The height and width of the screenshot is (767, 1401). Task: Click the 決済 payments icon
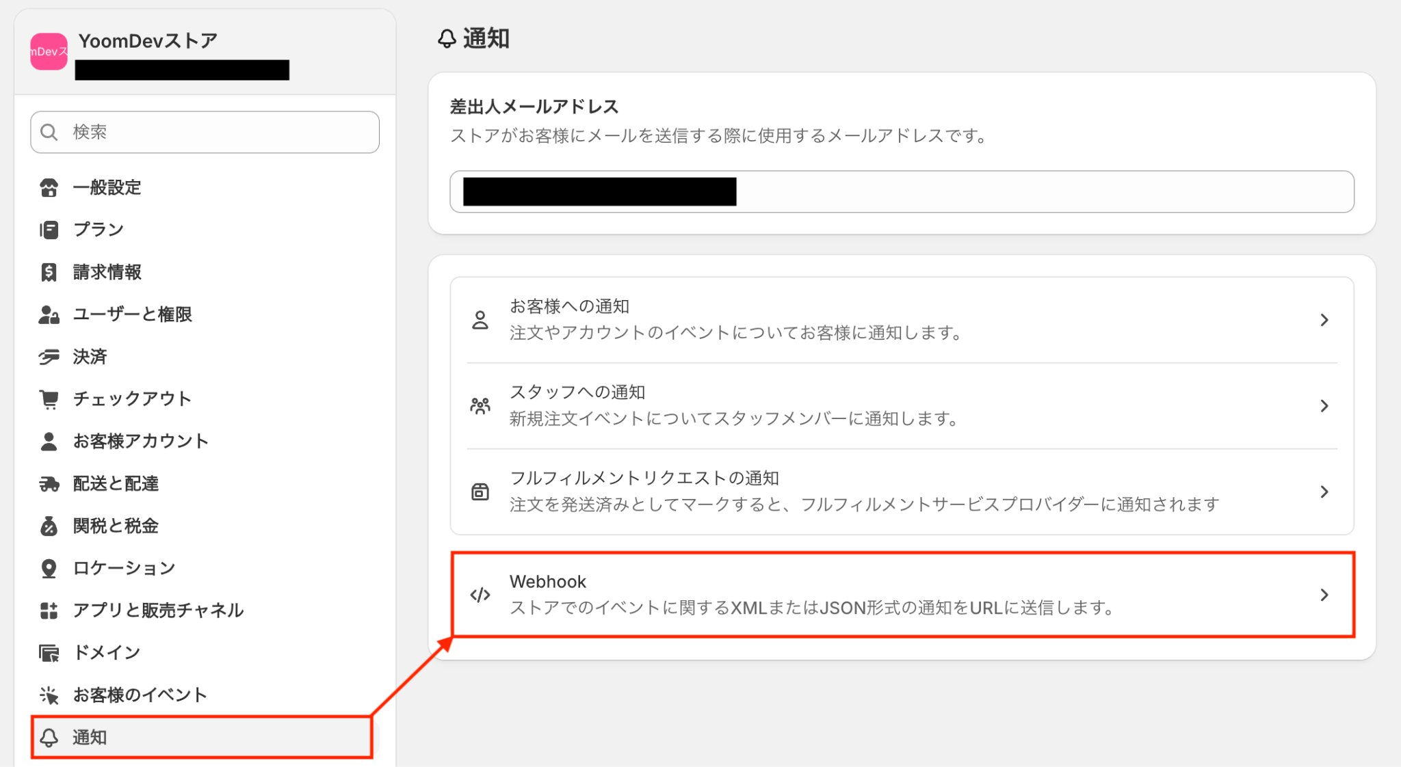[x=49, y=356]
